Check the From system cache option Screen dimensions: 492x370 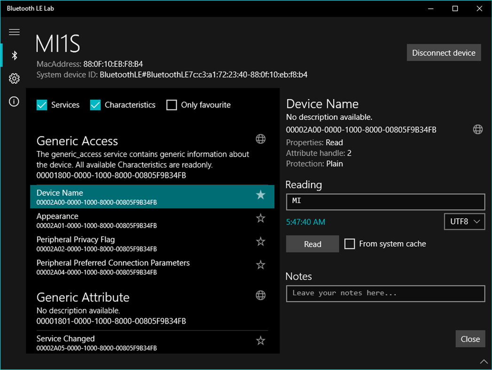click(350, 244)
